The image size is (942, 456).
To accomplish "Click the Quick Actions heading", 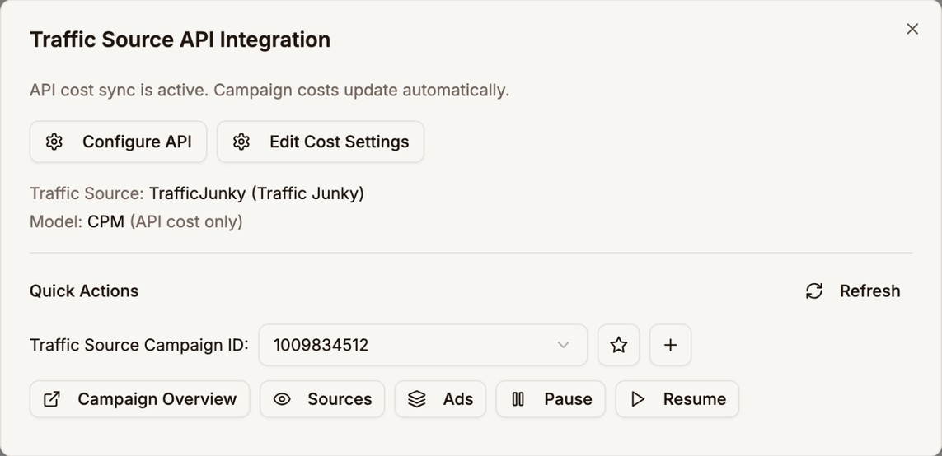I will click(84, 291).
